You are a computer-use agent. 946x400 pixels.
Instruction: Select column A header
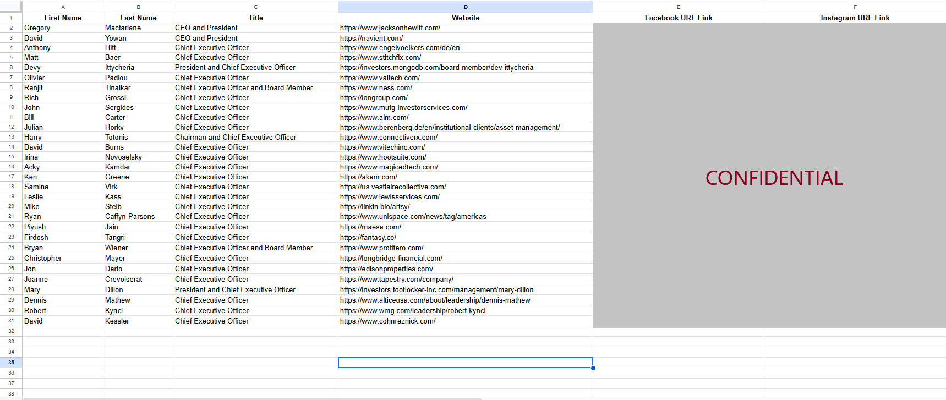tap(63, 7)
